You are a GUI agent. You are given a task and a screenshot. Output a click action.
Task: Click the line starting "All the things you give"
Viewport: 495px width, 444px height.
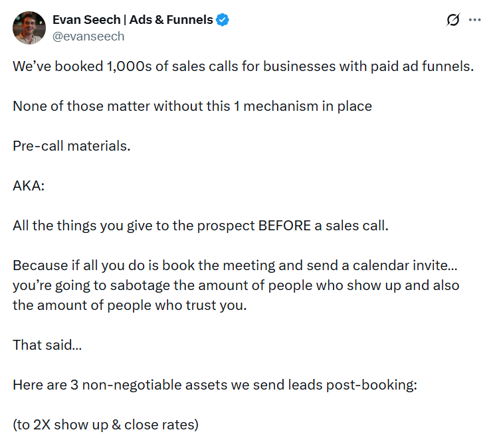point(200,225)
